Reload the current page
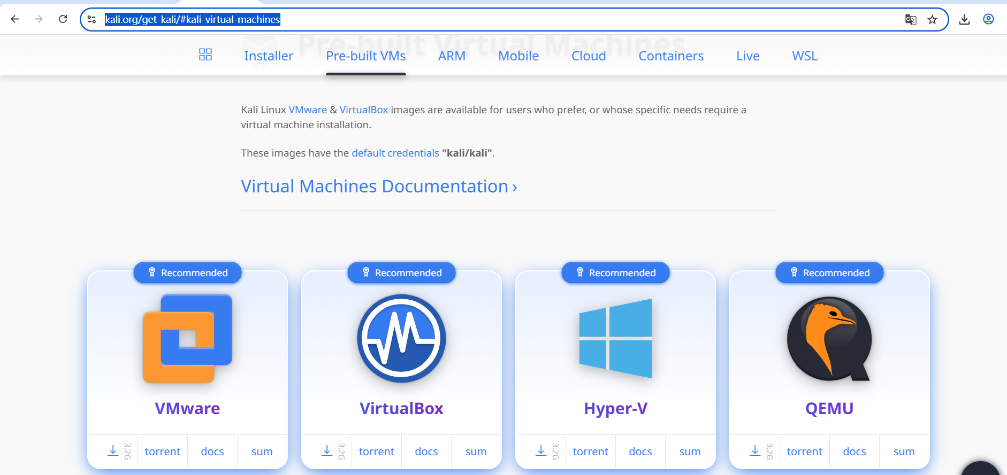This screenshot has width=1007, height=475. (63, 19)
